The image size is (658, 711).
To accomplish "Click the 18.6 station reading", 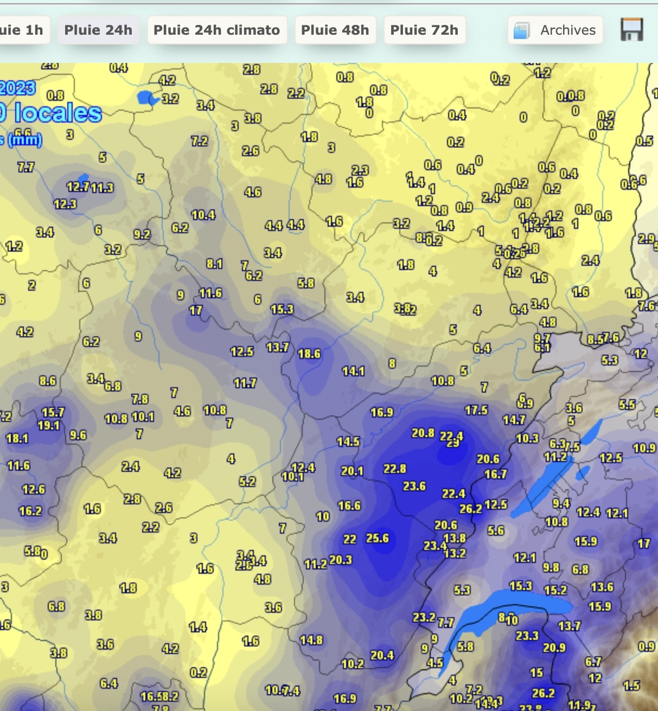I will point(309,354).
